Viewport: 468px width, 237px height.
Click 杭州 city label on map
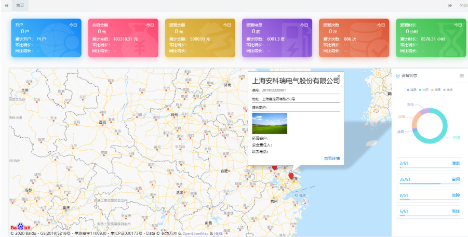[274, 201]
